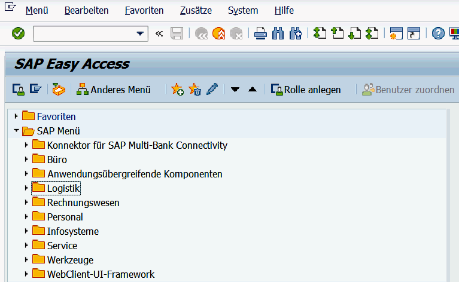This screenshot has width=459, height=282.
Task: Click the Rolle anlegen button
Action: [306, 90]
